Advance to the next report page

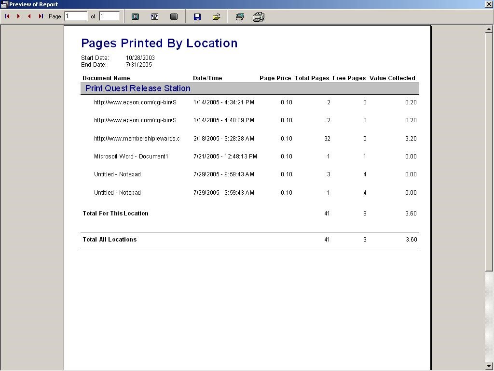[x=19, y=16]
